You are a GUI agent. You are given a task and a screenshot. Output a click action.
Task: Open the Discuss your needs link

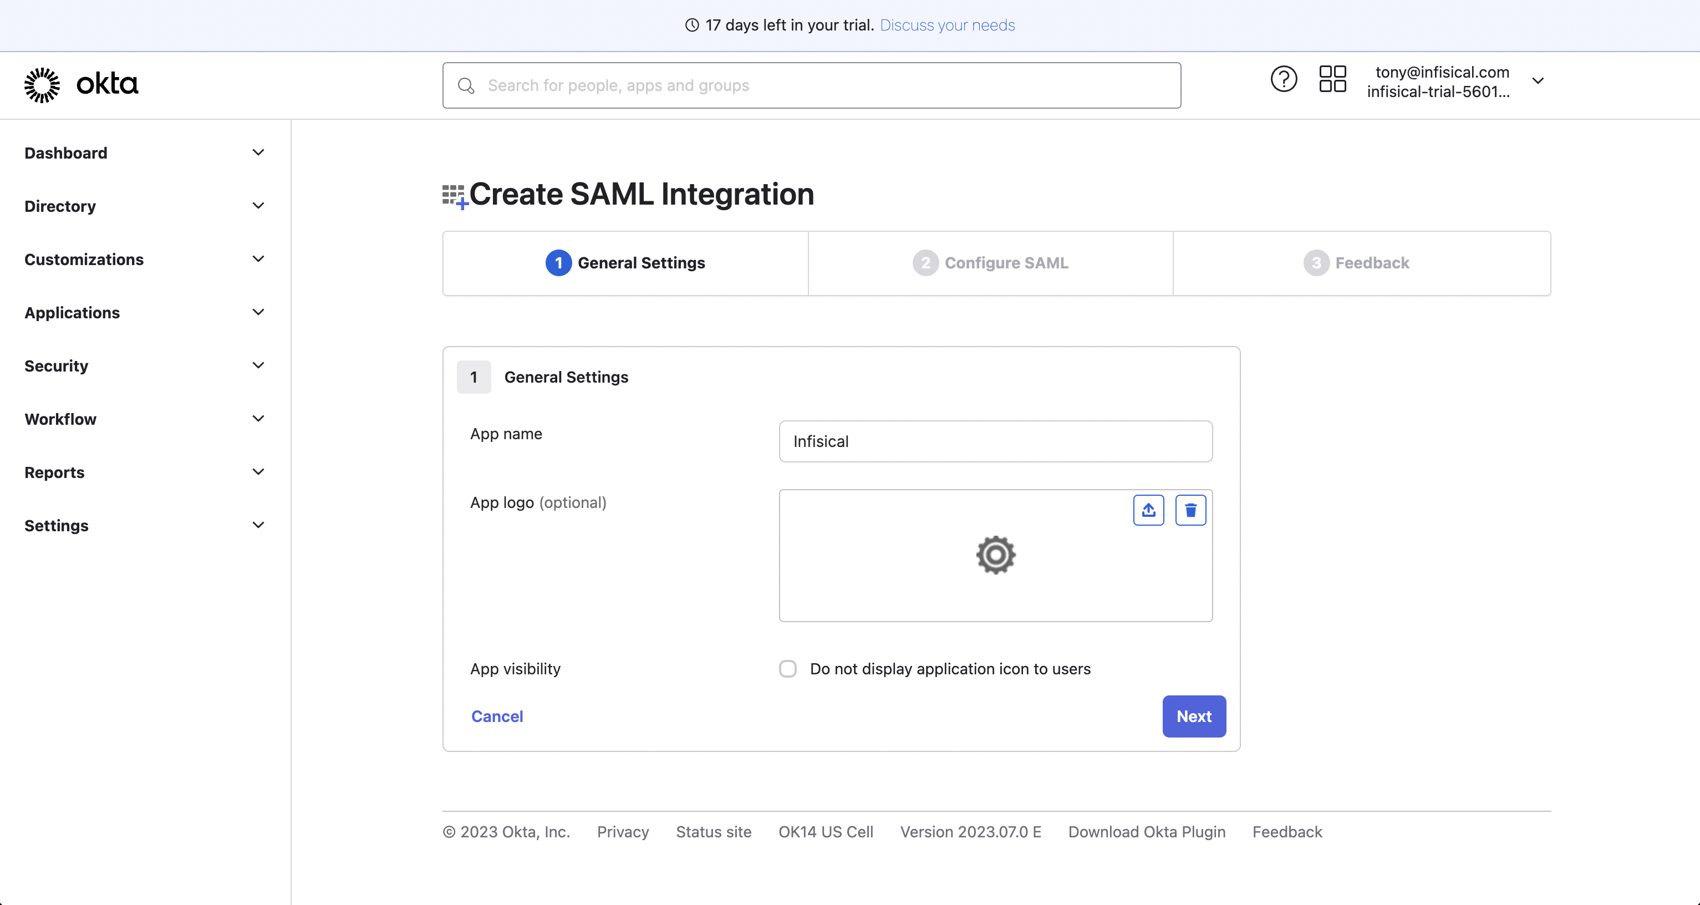tap(947, 25)
